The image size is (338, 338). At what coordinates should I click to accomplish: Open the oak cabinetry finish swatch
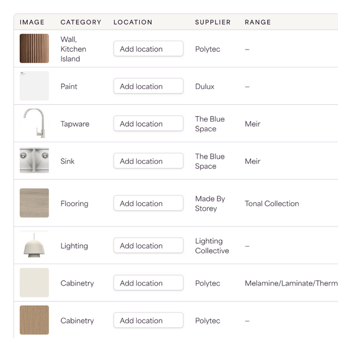click(34, 320)
